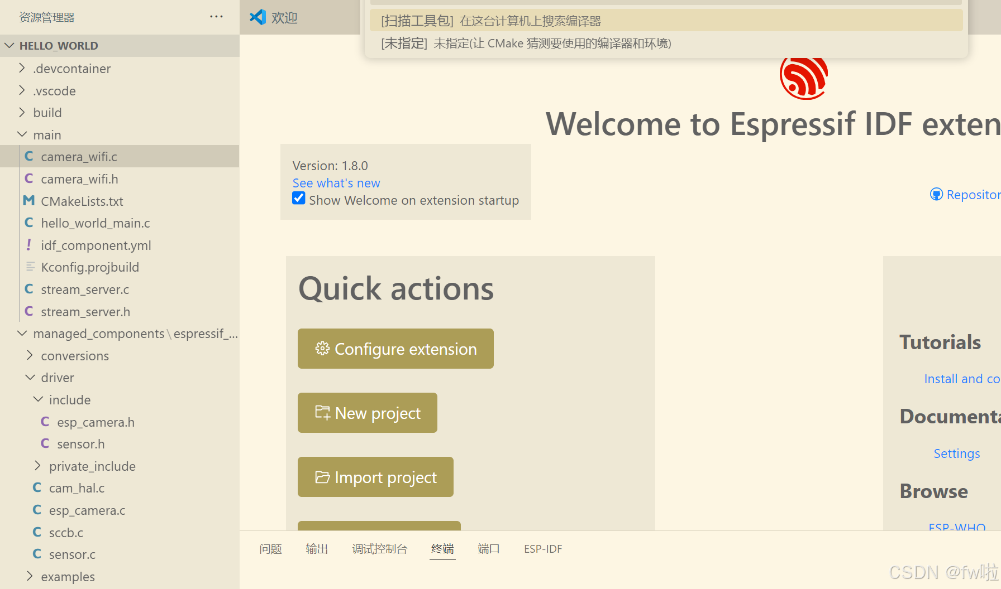Click gear icon on Configure extension button
Screen dimensions: 1001x589
click(x=322, y=349)
